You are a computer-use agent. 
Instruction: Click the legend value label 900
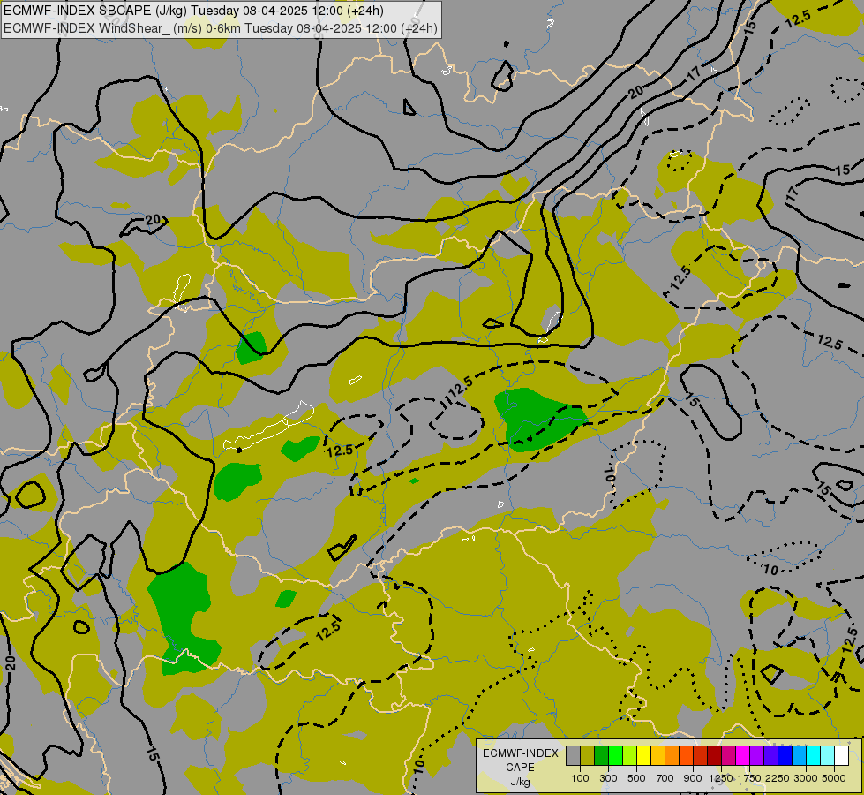[x=693, y=778]
